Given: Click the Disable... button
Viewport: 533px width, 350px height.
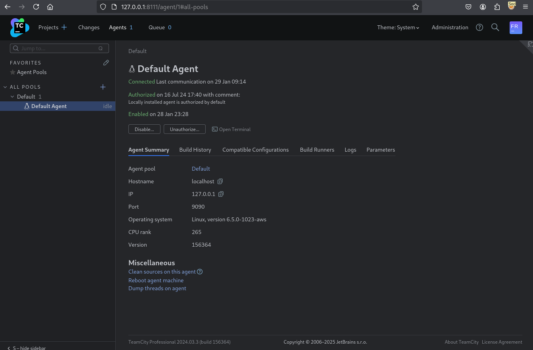Looking at the screenshot, I should click(144, 129).
